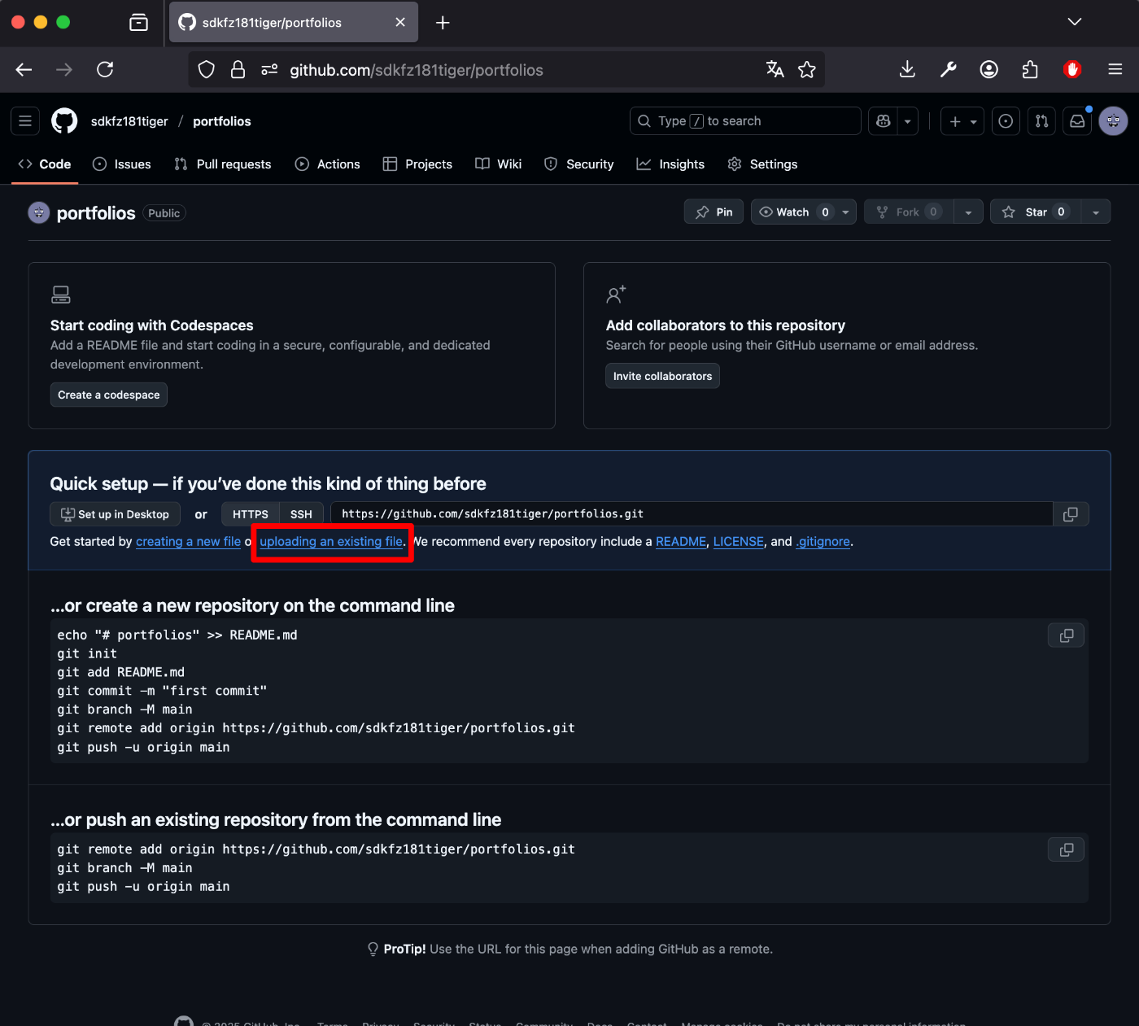Image resolution: width=1139 pixels, height=1026 pixels.
Task: Bookmark this page with star icon
Action: [x=807, y=70]
